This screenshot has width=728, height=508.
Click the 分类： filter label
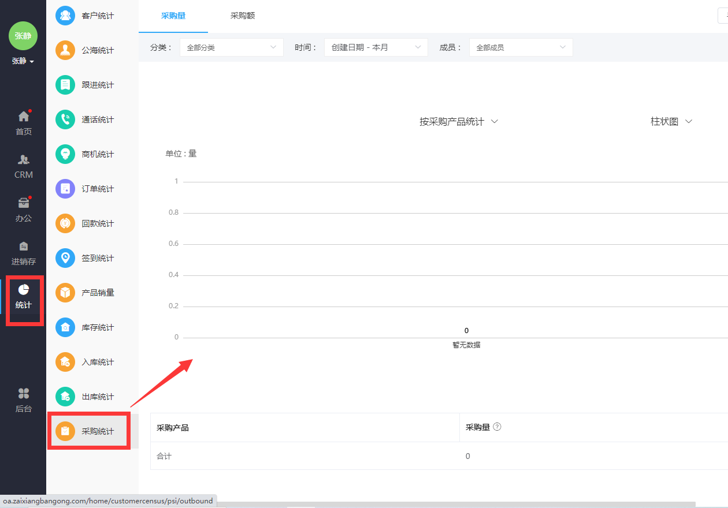click(161, 47)
